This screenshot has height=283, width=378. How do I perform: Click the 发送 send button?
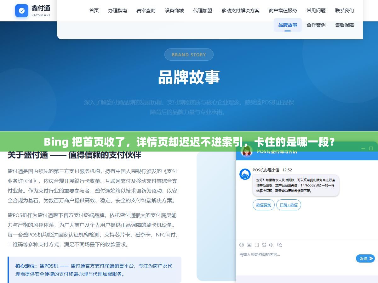365,258
